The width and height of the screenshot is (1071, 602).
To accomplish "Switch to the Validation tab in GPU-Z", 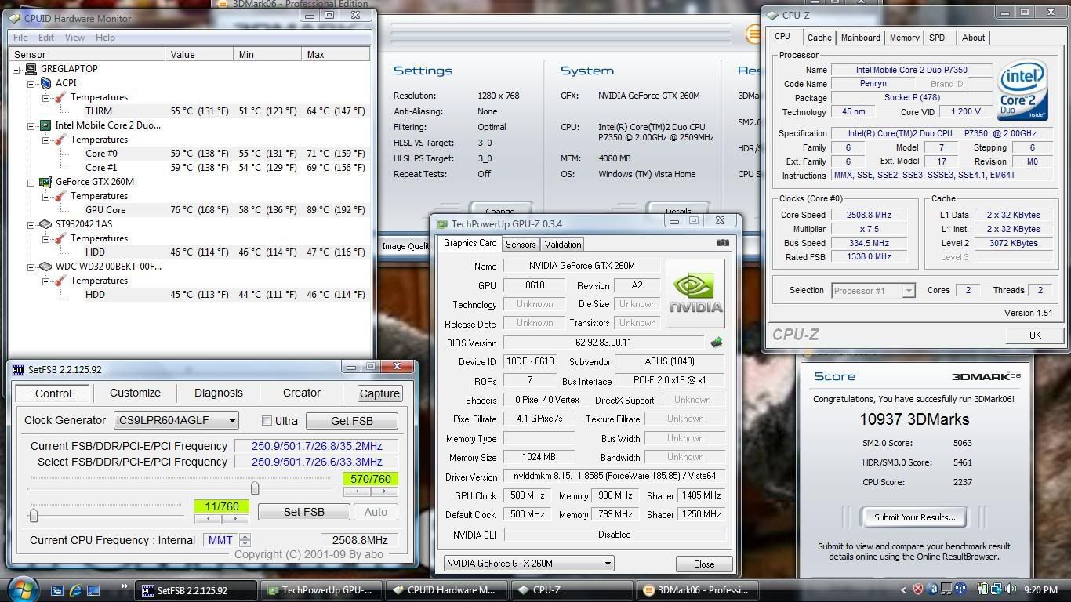I will click(x=563, y=245).
